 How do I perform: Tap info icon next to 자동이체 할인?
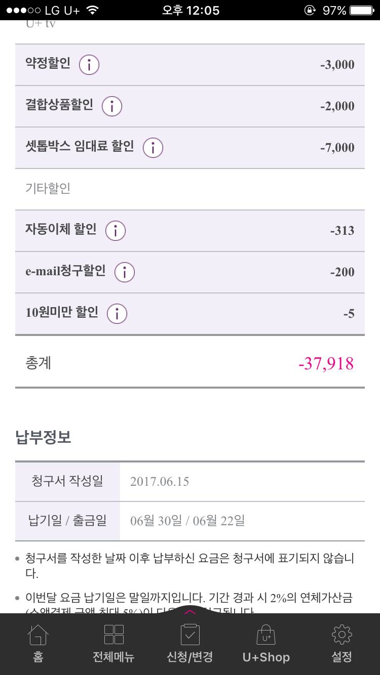[x=115, y=231]
